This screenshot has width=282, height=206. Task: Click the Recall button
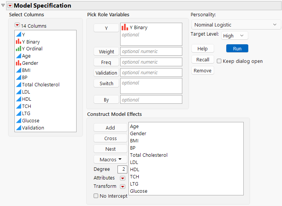click(x=202, y=59)
